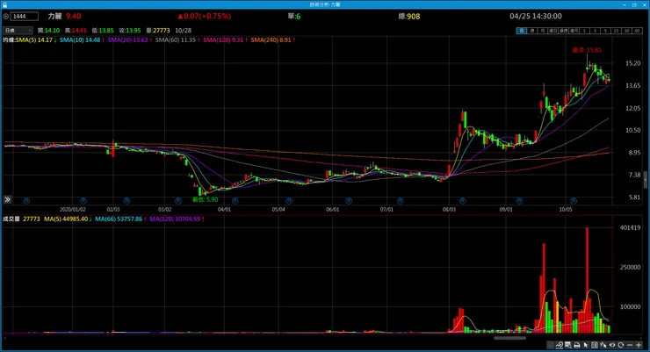Open the 日線 chart period dropdown
Image resolution: width=650 pixels, height=352 pixels.
[18, 31]
